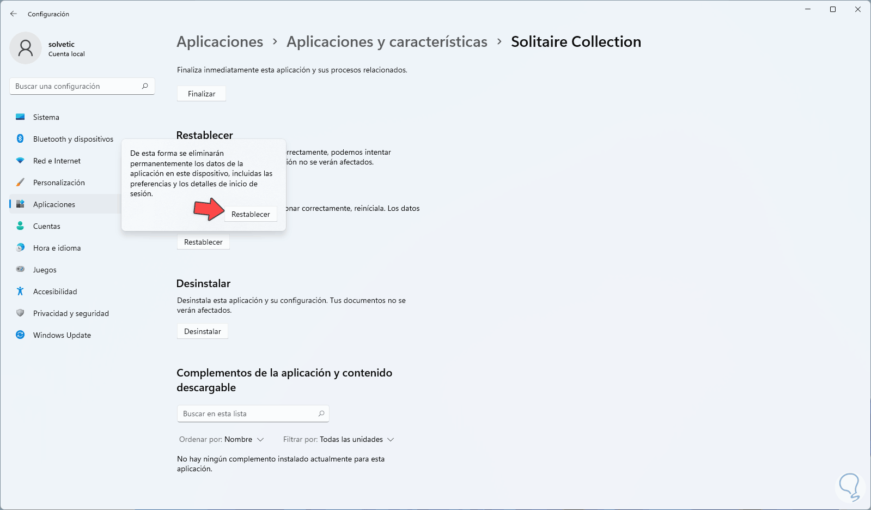Click the Accesibilidad figure icon
Image resolution: width=871 pixels, height=510 pixels.
pos(20,292)
